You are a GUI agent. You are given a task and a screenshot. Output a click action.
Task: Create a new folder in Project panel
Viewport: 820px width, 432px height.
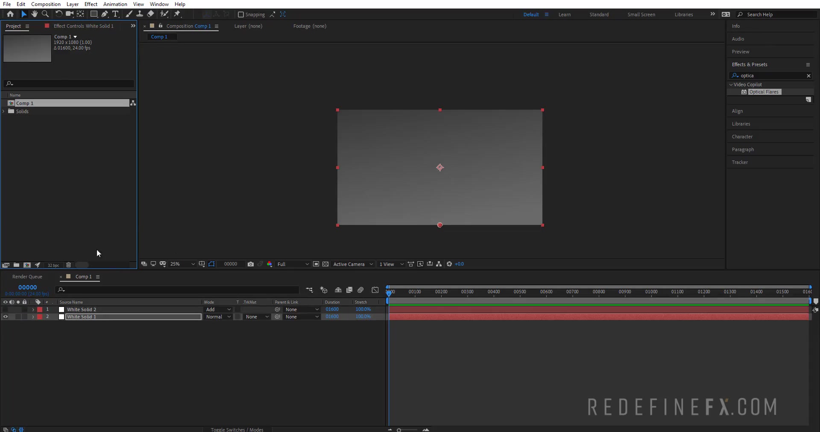(16, 265)
